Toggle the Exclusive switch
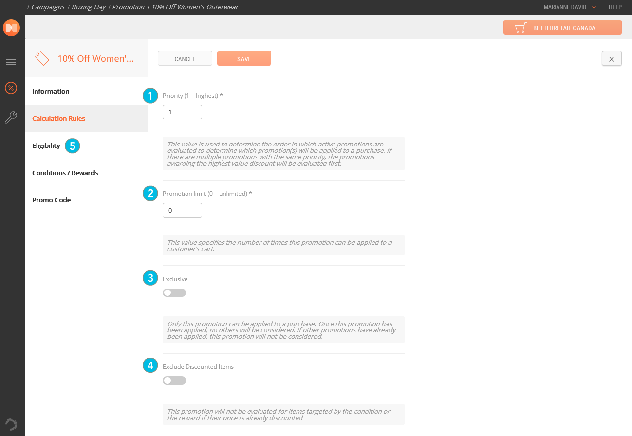Screen dimensions: 632x436 (174, 293)
